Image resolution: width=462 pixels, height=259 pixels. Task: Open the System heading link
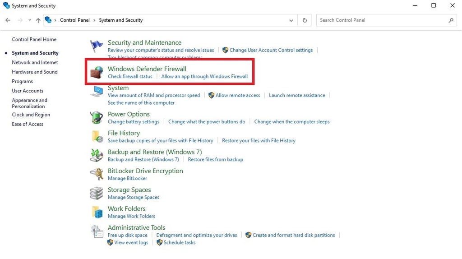(118, 88)
